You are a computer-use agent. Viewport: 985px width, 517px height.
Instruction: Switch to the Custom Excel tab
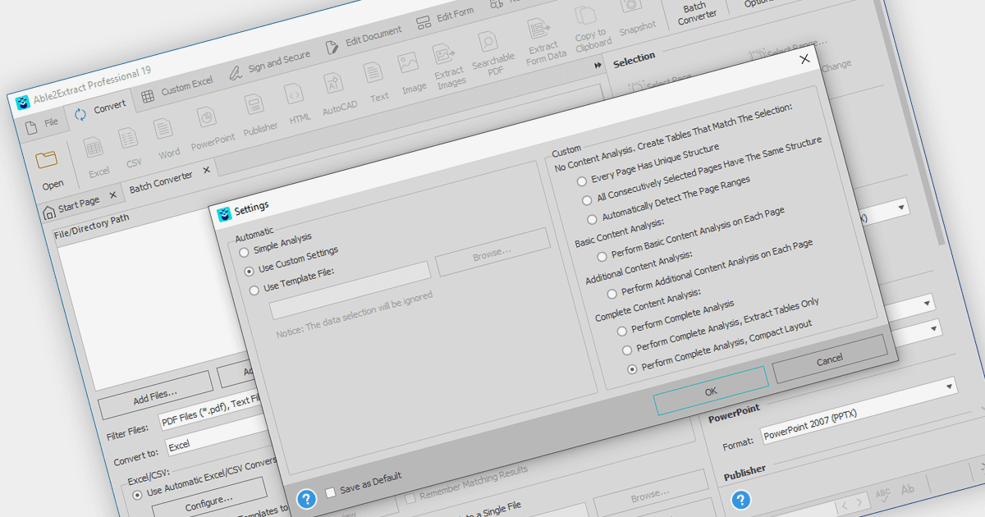[177, 89]
